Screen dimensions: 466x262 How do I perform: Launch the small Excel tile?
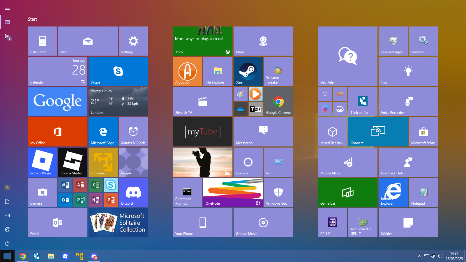(x=96, y=185)
